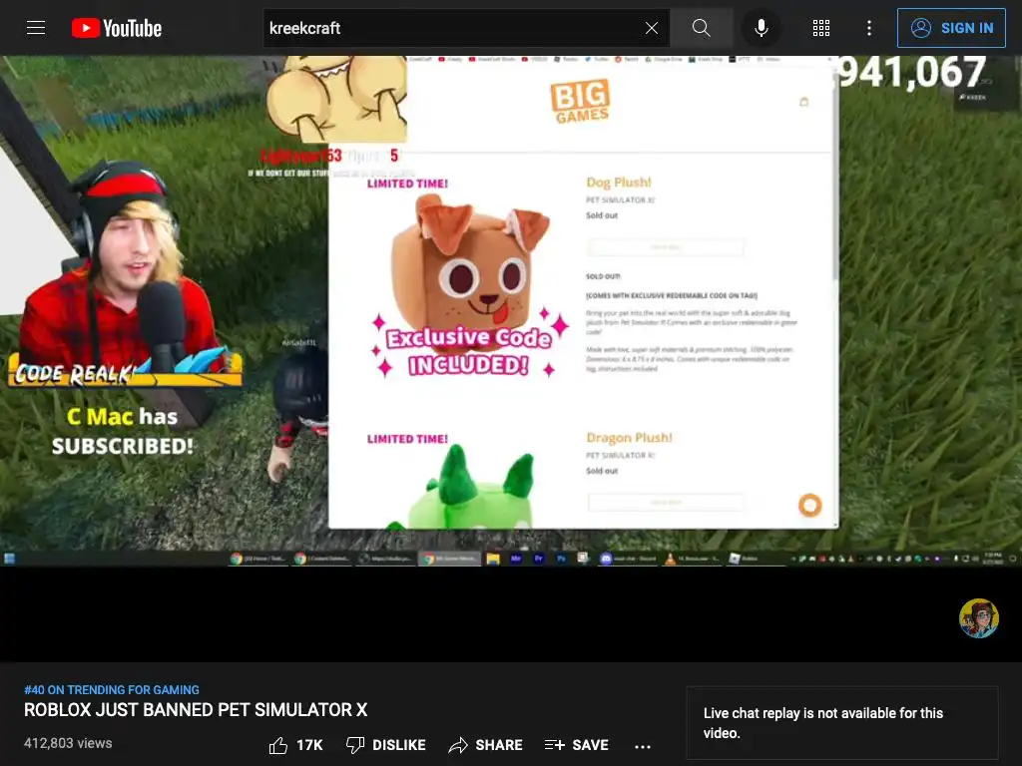Click the video title ROBLOX JUST BANNED PET SIMULATOR X

(196, 710)
